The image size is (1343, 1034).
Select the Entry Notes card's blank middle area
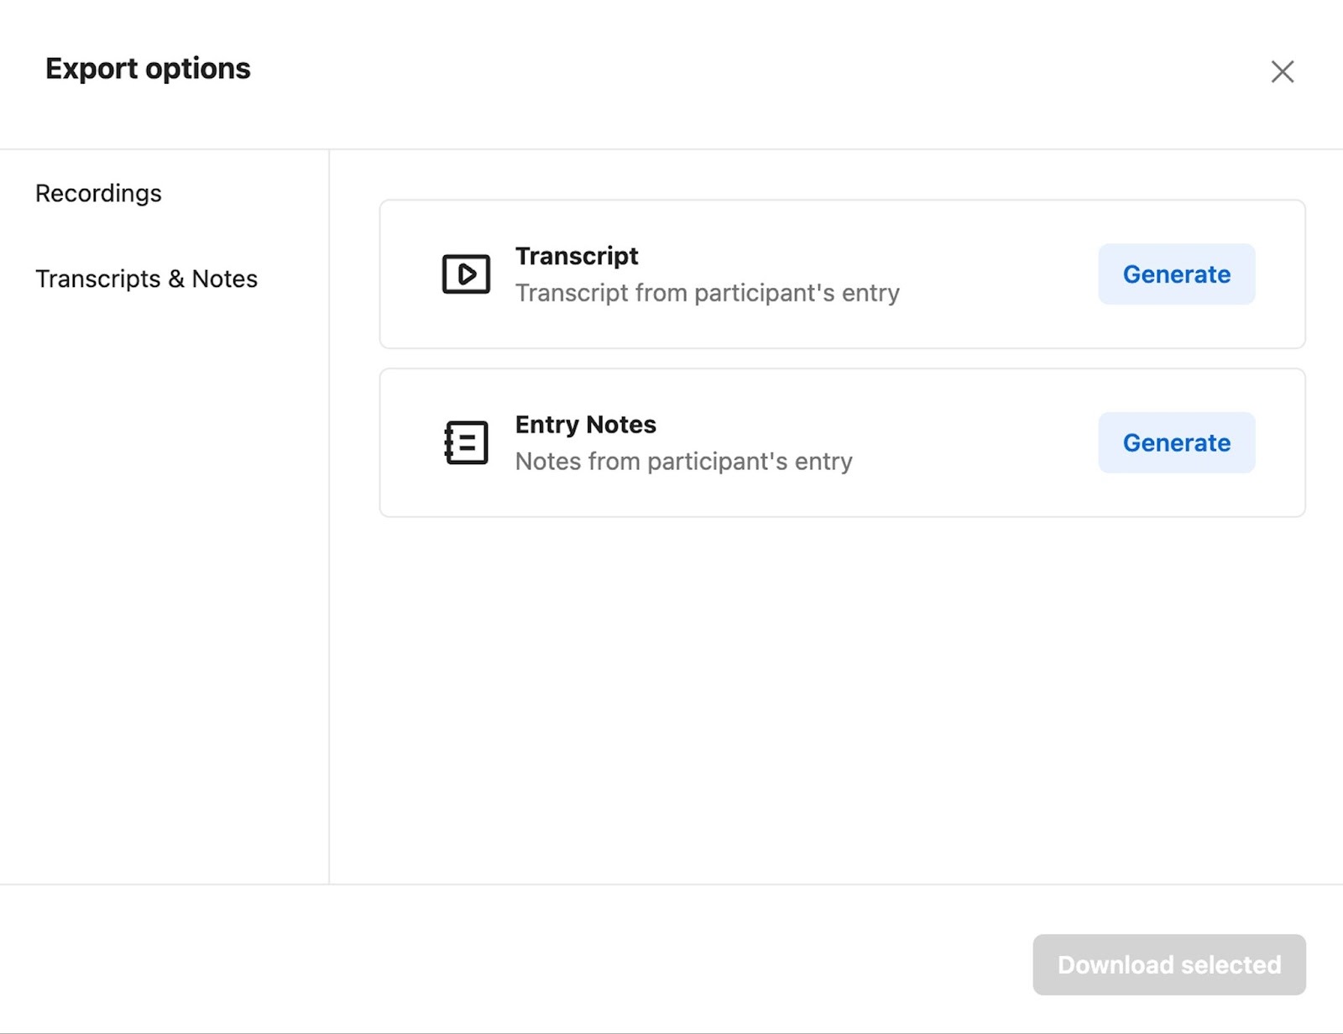point(974,442)
